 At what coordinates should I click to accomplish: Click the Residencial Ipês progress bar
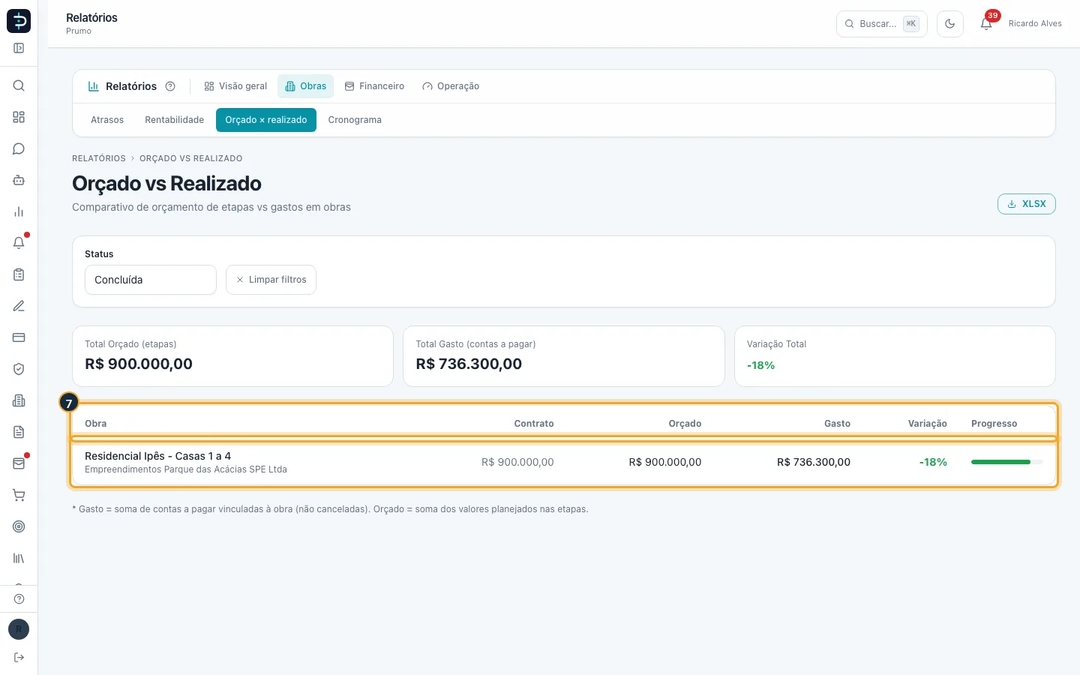(x=1007, y=462)
